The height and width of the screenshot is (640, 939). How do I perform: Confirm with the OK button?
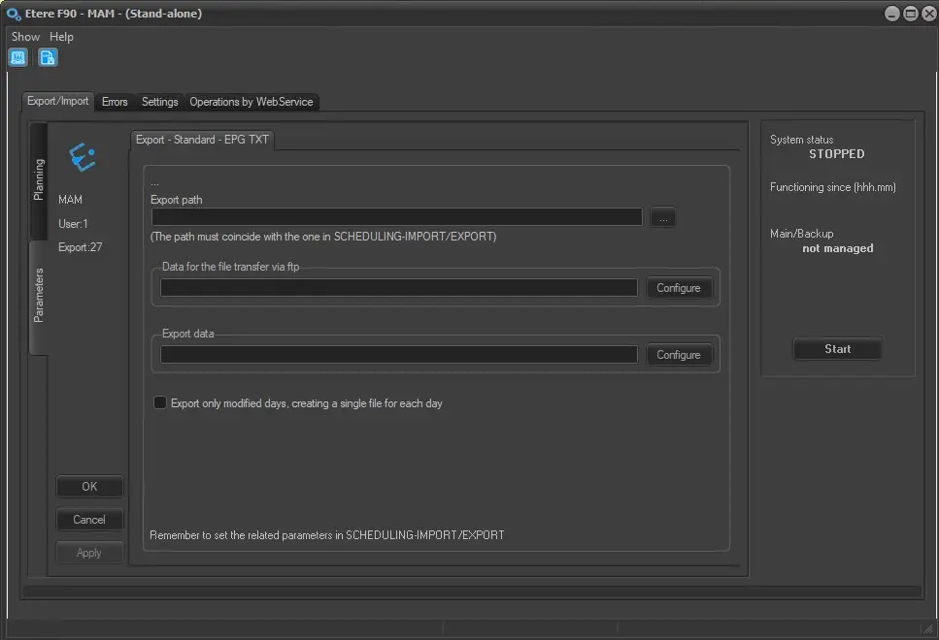click(89, 487)
